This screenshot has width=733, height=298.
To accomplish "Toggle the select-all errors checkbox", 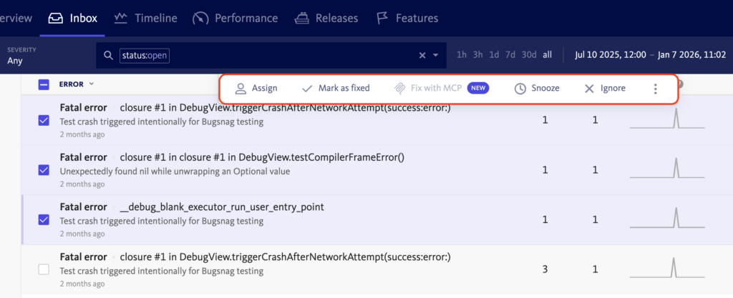I will 44,84.
